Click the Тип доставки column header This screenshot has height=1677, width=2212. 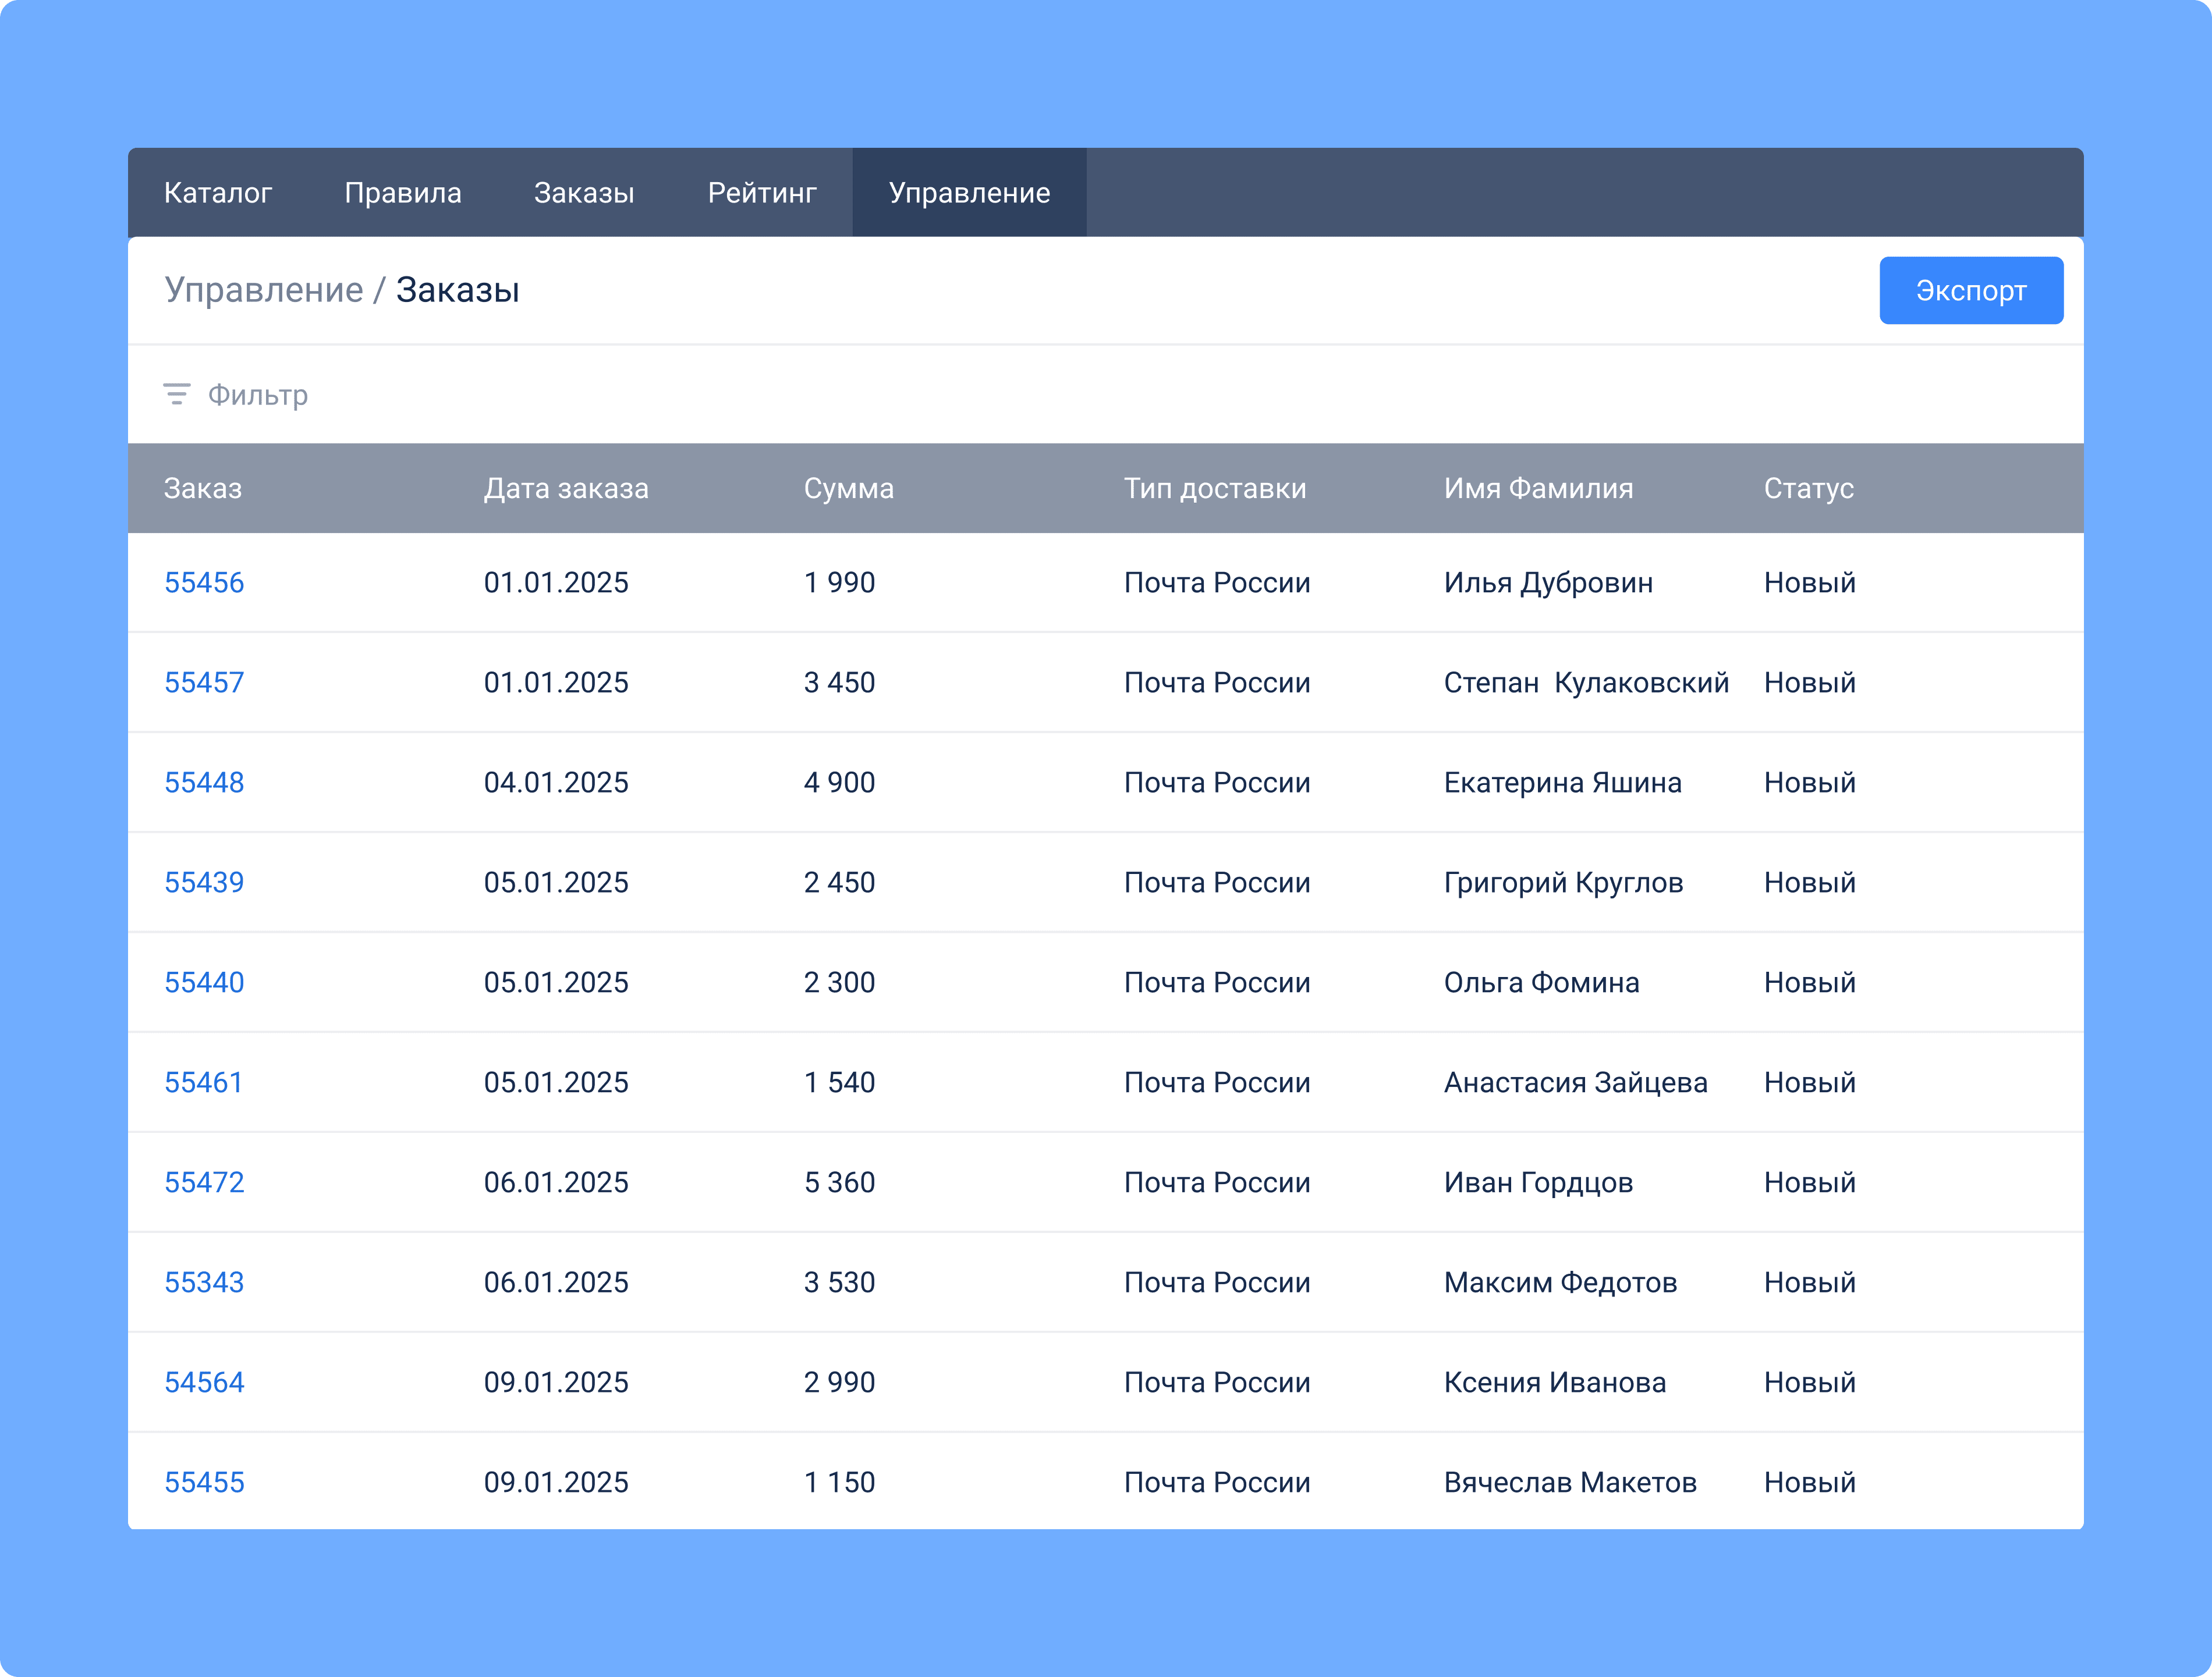coord(1215,489)
